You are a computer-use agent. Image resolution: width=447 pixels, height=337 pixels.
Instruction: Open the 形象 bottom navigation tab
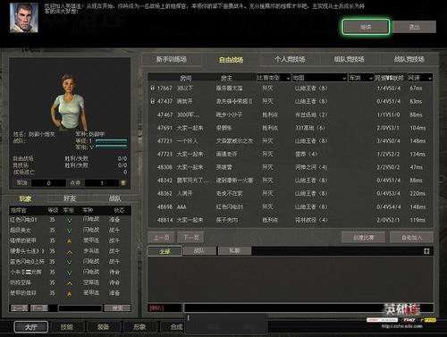(139, 327)
